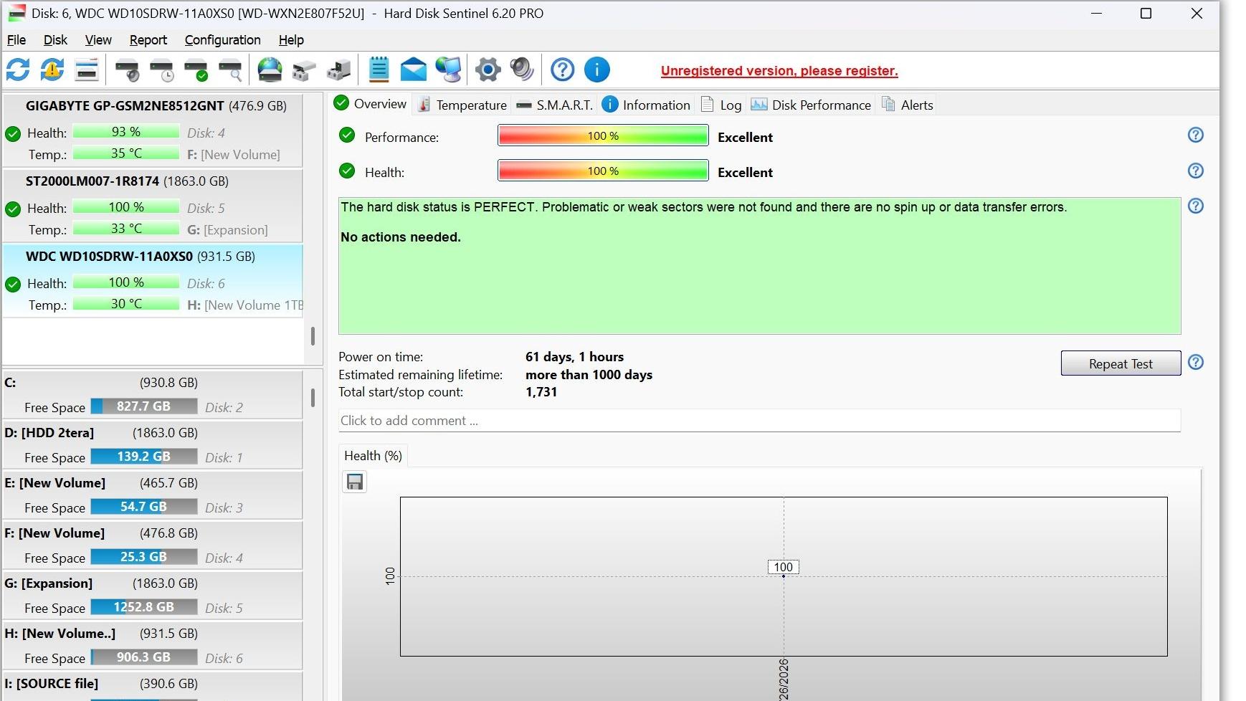The width and height of the screenshot is (1246, 701).
Task: Click help icon beside Performance bar
Action: [x=1195, y=135]
